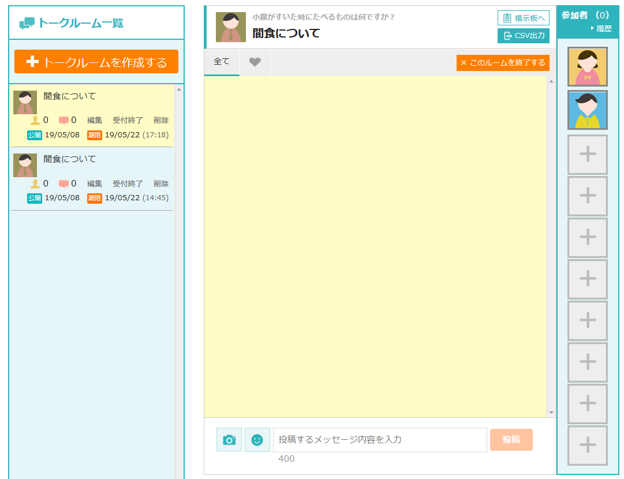The width and height of the screenshot is (624, 479).
Task: Click the 投稿 submit button
Action: (511, 440)
